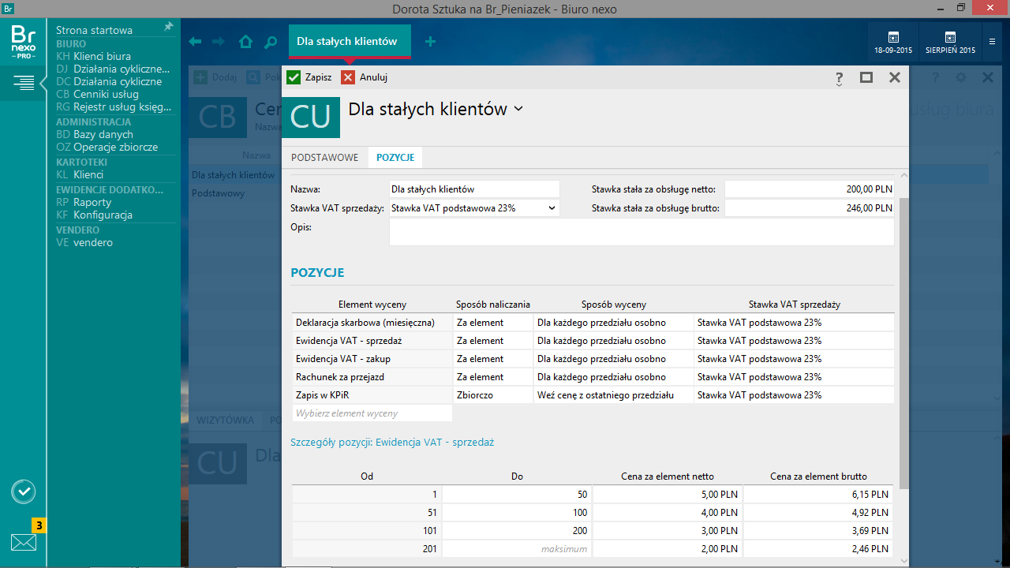Go to home page icon
Image resolution: width=1010 pixels, height=568 pixels.
pyautogui.click(x=245, y=42)
